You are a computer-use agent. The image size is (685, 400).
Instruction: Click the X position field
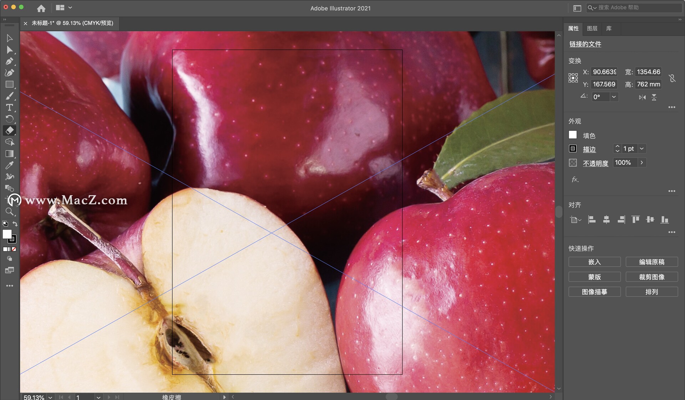pos(604,72)
